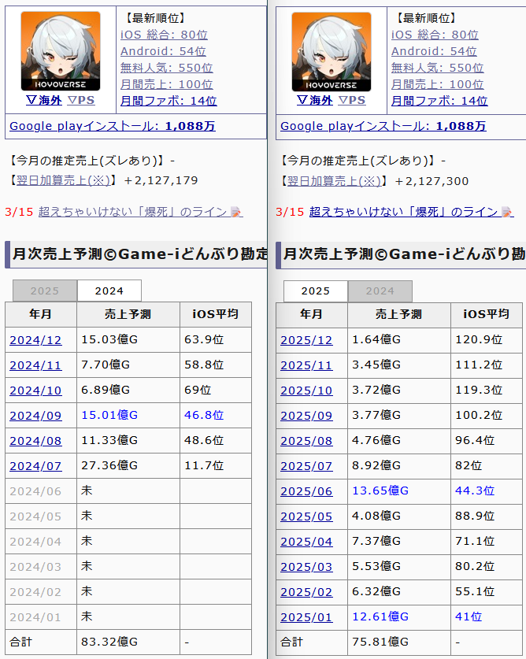The image size is (526, 659).
Task: Open Google playインストール link in right panel
Action: point(383,126)
